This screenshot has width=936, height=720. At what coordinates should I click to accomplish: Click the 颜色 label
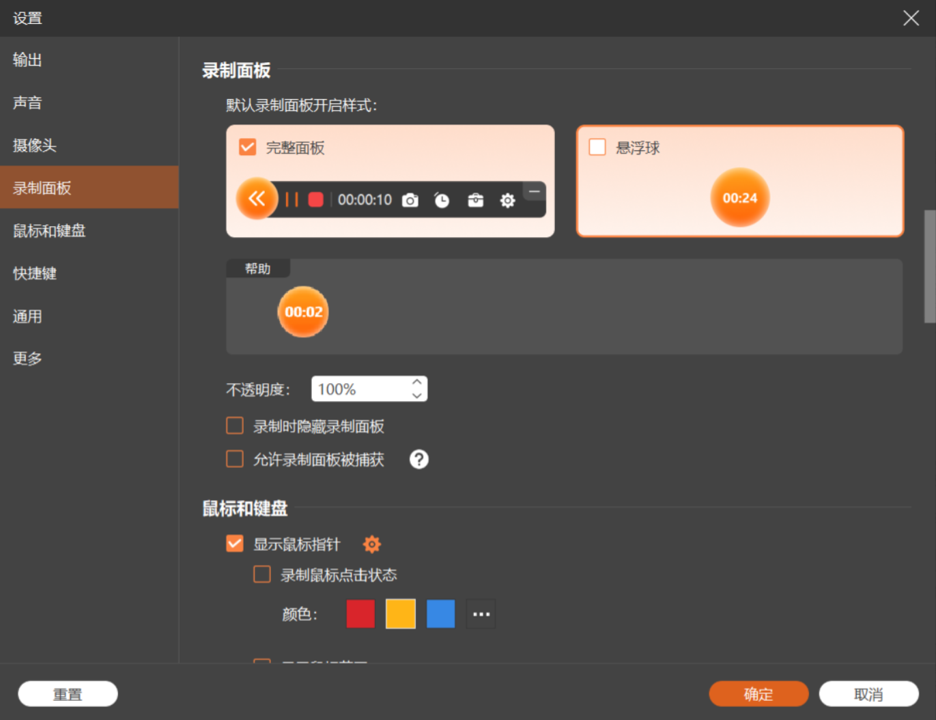pyautogui.click(x=300, y=614)
